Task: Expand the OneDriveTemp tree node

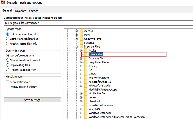Action: pos(77,39)
